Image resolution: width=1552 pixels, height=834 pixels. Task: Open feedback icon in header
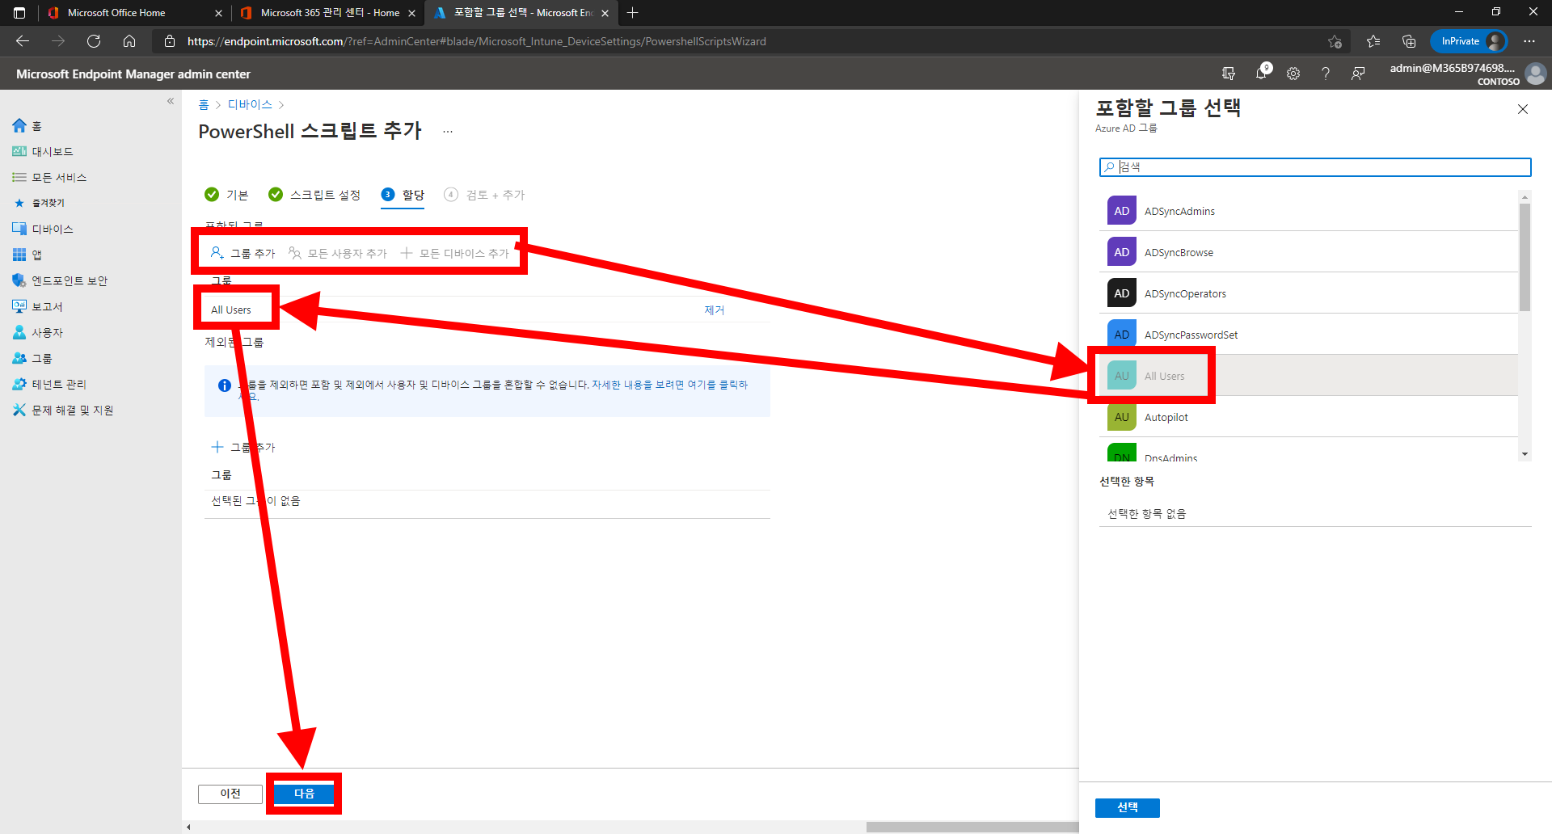1358,74
